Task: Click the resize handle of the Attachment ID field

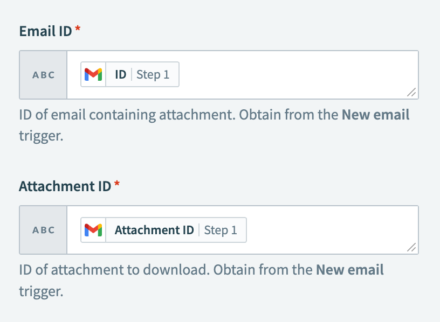Action: (412, 248)
